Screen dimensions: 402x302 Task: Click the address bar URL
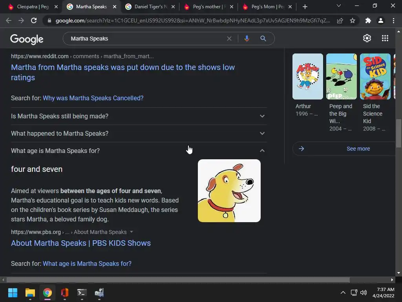(193, 20)
